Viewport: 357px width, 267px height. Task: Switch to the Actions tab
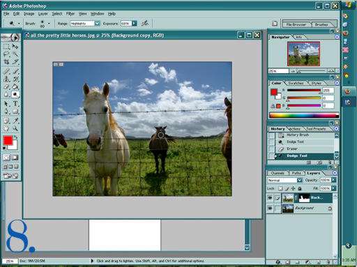pos(295,129)
